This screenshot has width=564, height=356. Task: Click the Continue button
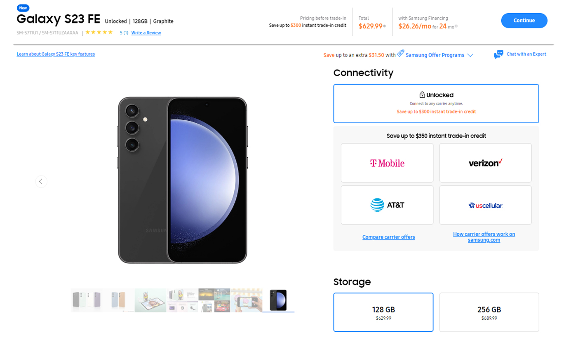pyautogui.click(x=524, y=21)
